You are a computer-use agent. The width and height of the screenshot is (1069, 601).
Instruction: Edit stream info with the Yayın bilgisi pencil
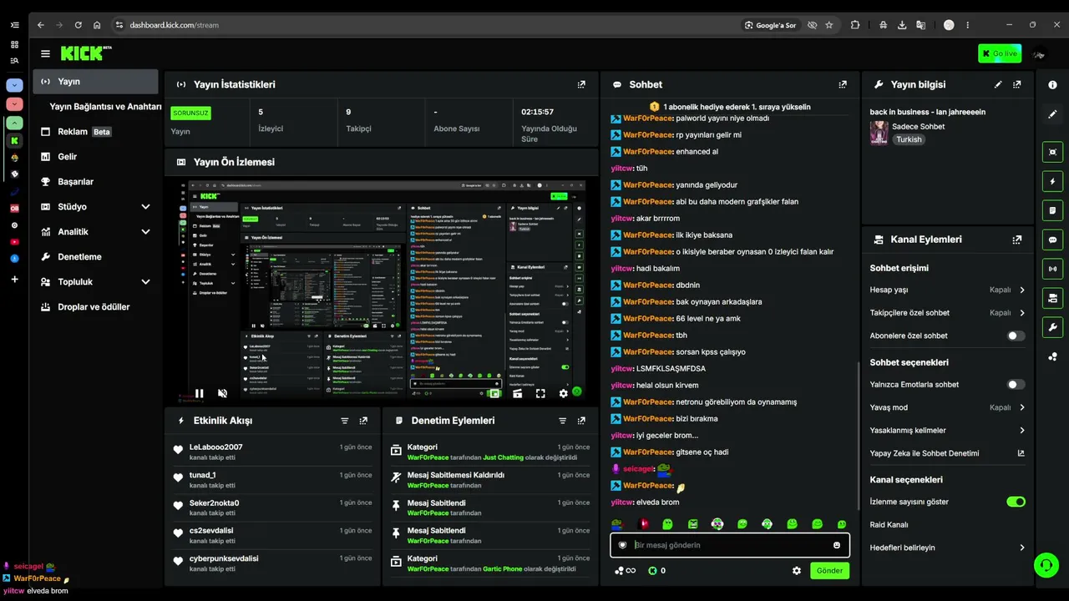point(998,84)
